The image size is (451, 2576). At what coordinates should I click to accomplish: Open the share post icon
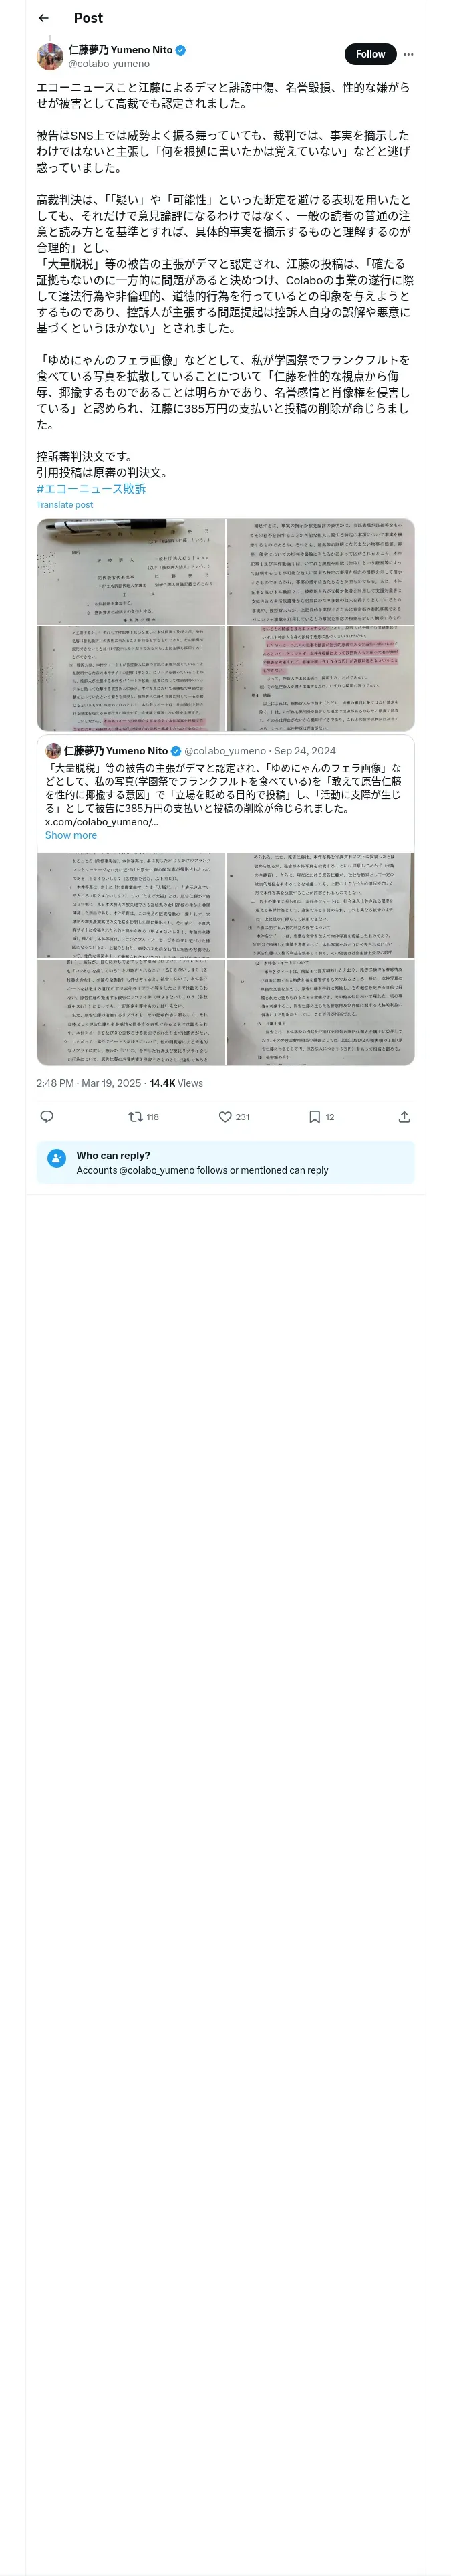point(404,1117)
